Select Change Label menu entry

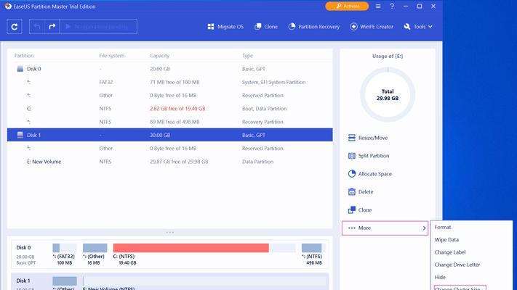click(x=449, y=252)
